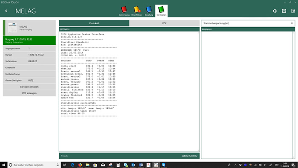This screenshot has height=168, width=298.
Task: Switch to the Protokoll tab
Action: [x=94, y=23]
